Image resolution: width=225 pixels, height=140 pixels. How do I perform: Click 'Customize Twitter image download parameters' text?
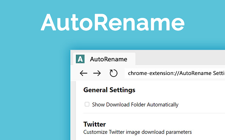tap(137, 132)
